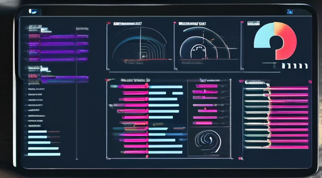Image resolution: width=322 pixels, height=178 pixels.
Task: Click the blue status indicator in the top-right corner
Action: point(289,11)
